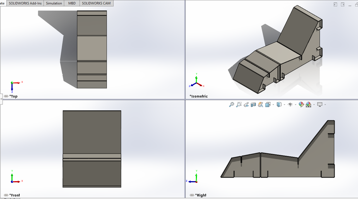Click the Previous View icon
Viewport: 358px width, 199px height.
[x=246, y=105]
